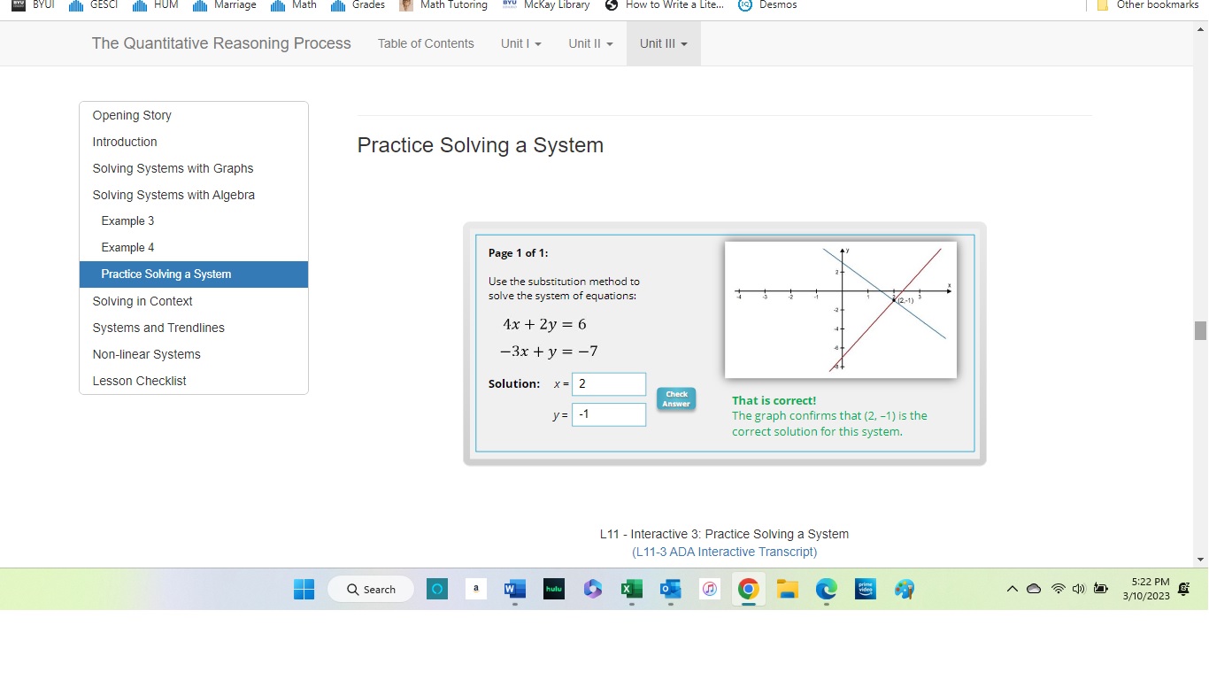Open the Amazon taskbar app
Image resolution: width=1209 pixels, height=680 pixels.
tap(476, 590)
